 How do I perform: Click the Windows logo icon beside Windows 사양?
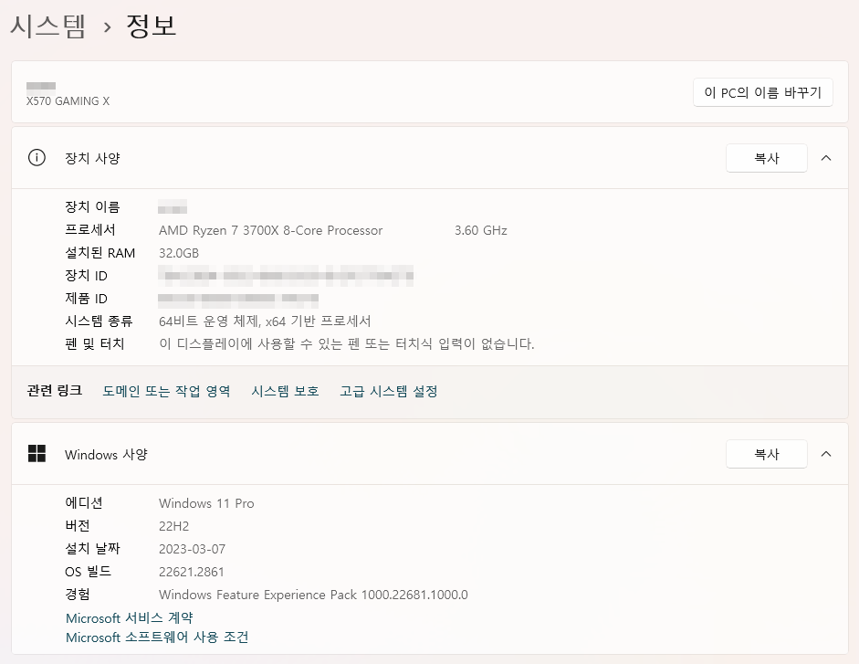tap(37, 453)
